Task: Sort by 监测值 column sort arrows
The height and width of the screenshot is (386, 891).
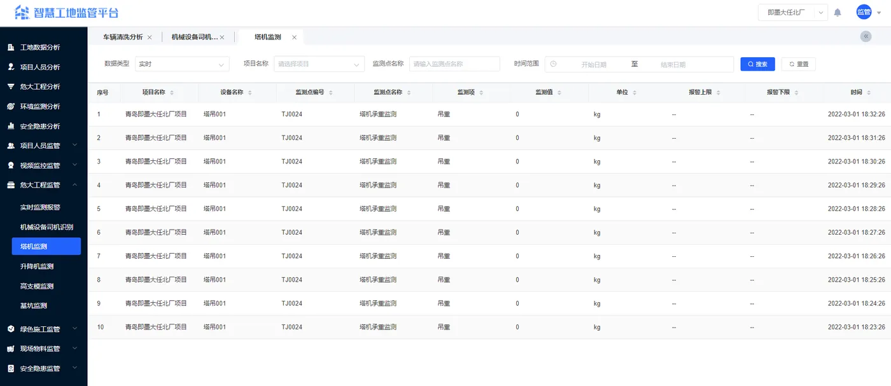Action: point(559,93)
